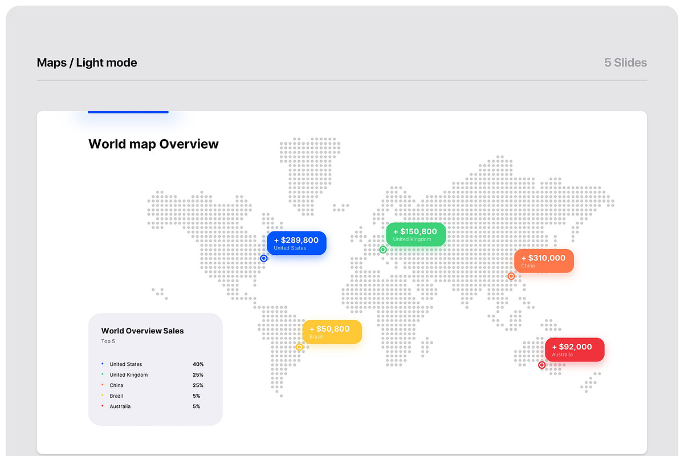Select the red Australia legend dot
684x456 pixels.
pyautogui.click(x=103, y=406)
